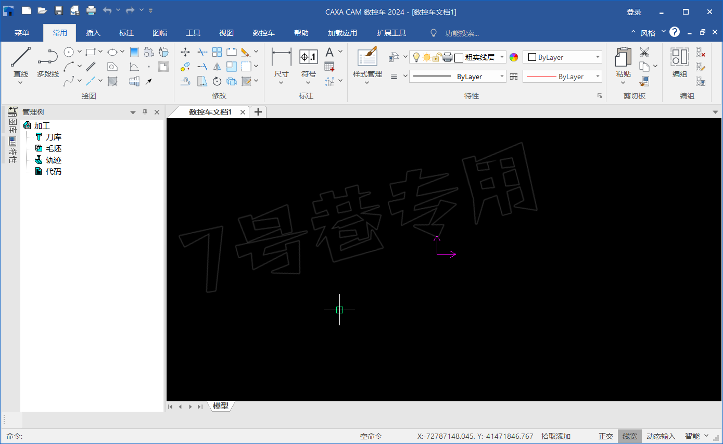Viewport: 723px width, 444px height.
Task: Toggle layer light bulb visibility
Action: tap(416, 57)
